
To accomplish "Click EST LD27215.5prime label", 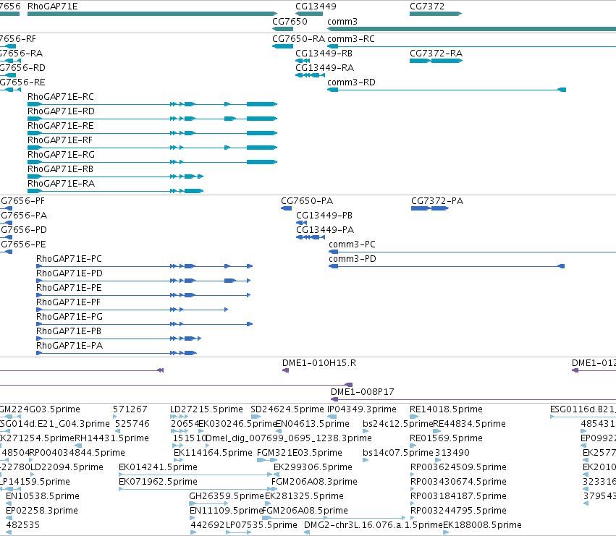I will pyautogui.click(x=206, y=409).
